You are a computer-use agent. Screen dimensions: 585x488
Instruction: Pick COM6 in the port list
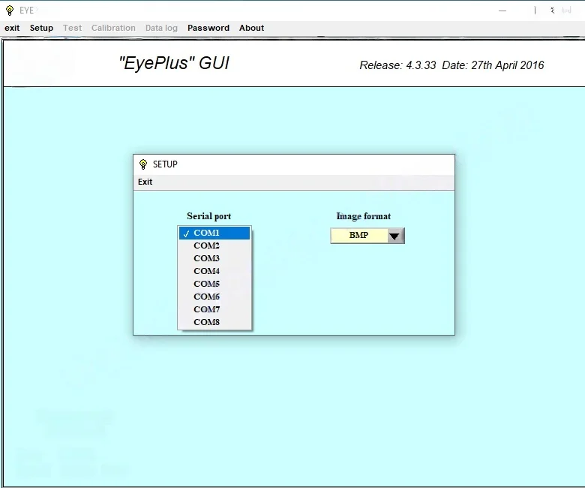(214, 297)
